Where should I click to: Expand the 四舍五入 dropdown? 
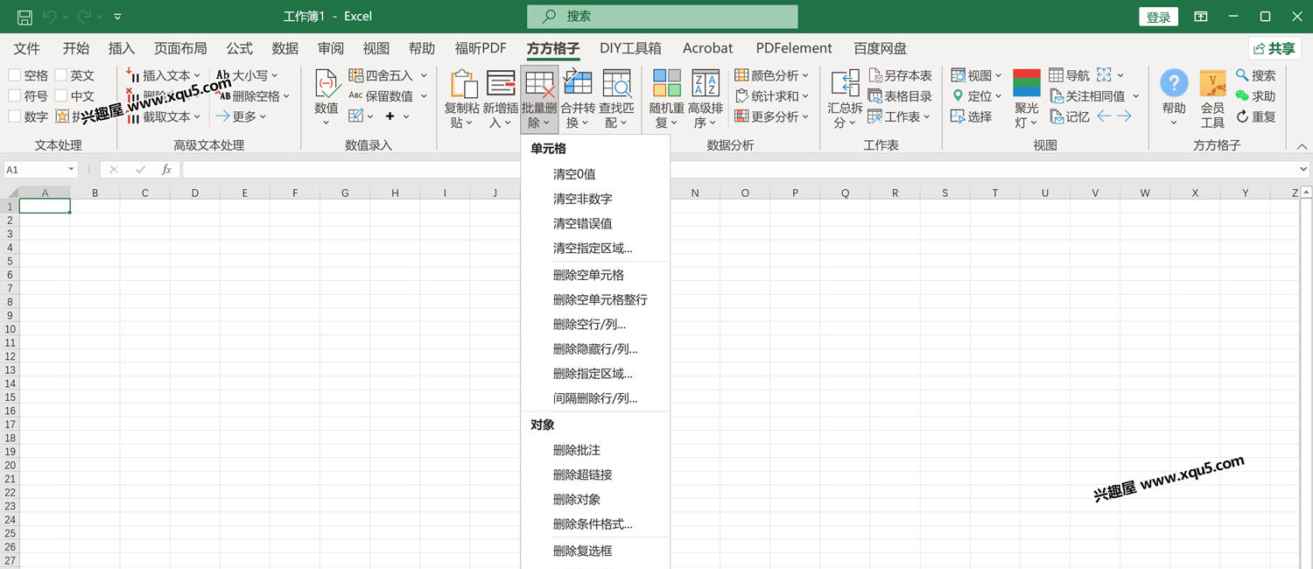(424, 75)
